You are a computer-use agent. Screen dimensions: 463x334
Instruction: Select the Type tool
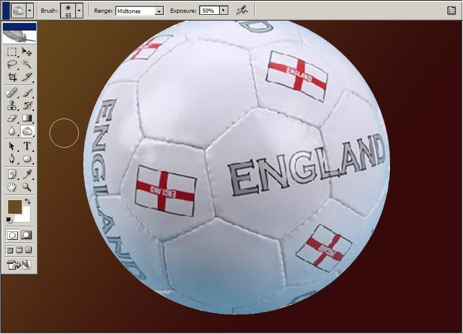coord(27,146)
